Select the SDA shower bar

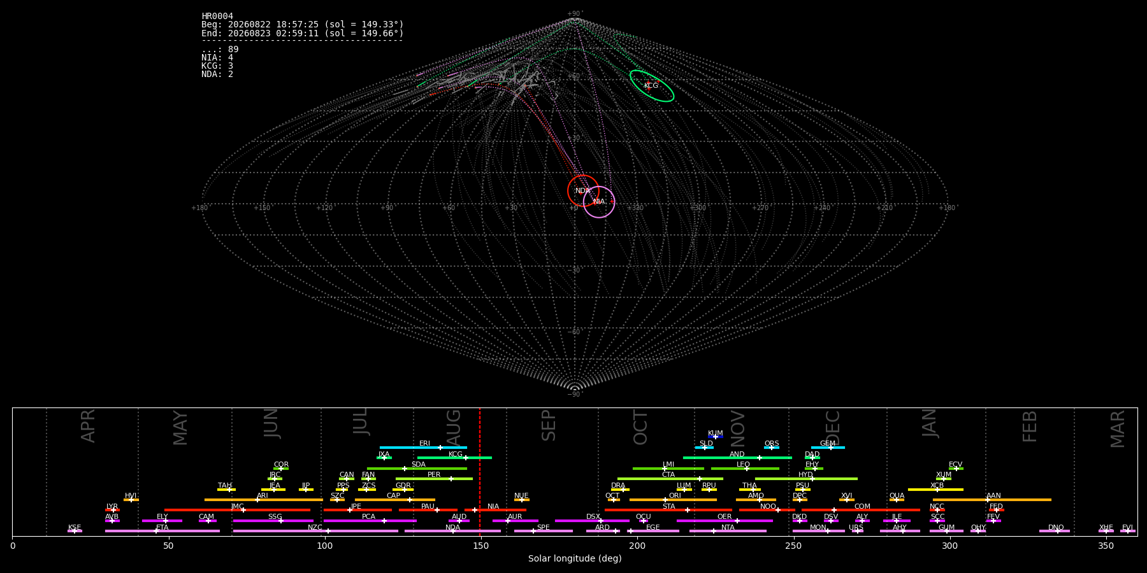click(417, 469)
